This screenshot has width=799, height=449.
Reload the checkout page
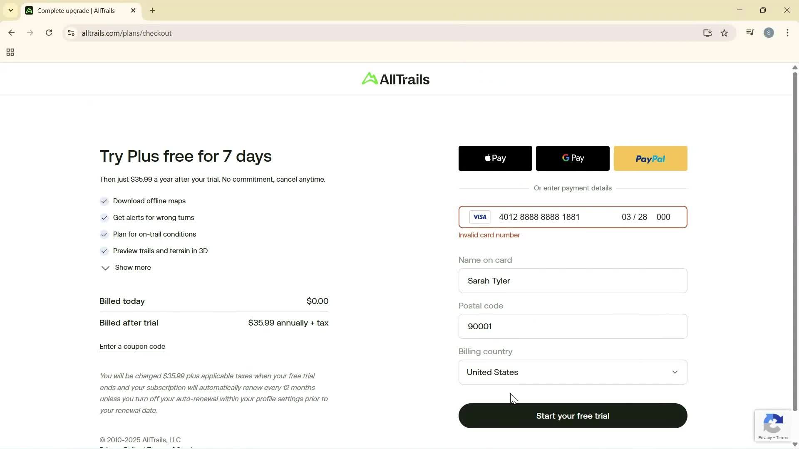click(x=49, y=33)
